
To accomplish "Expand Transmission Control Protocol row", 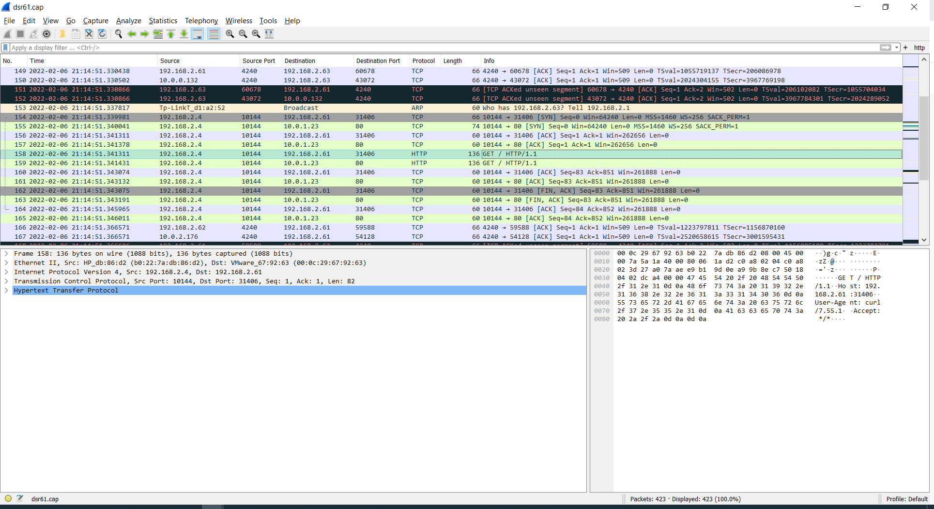I will pyautogui.click(x=6, y=281).
